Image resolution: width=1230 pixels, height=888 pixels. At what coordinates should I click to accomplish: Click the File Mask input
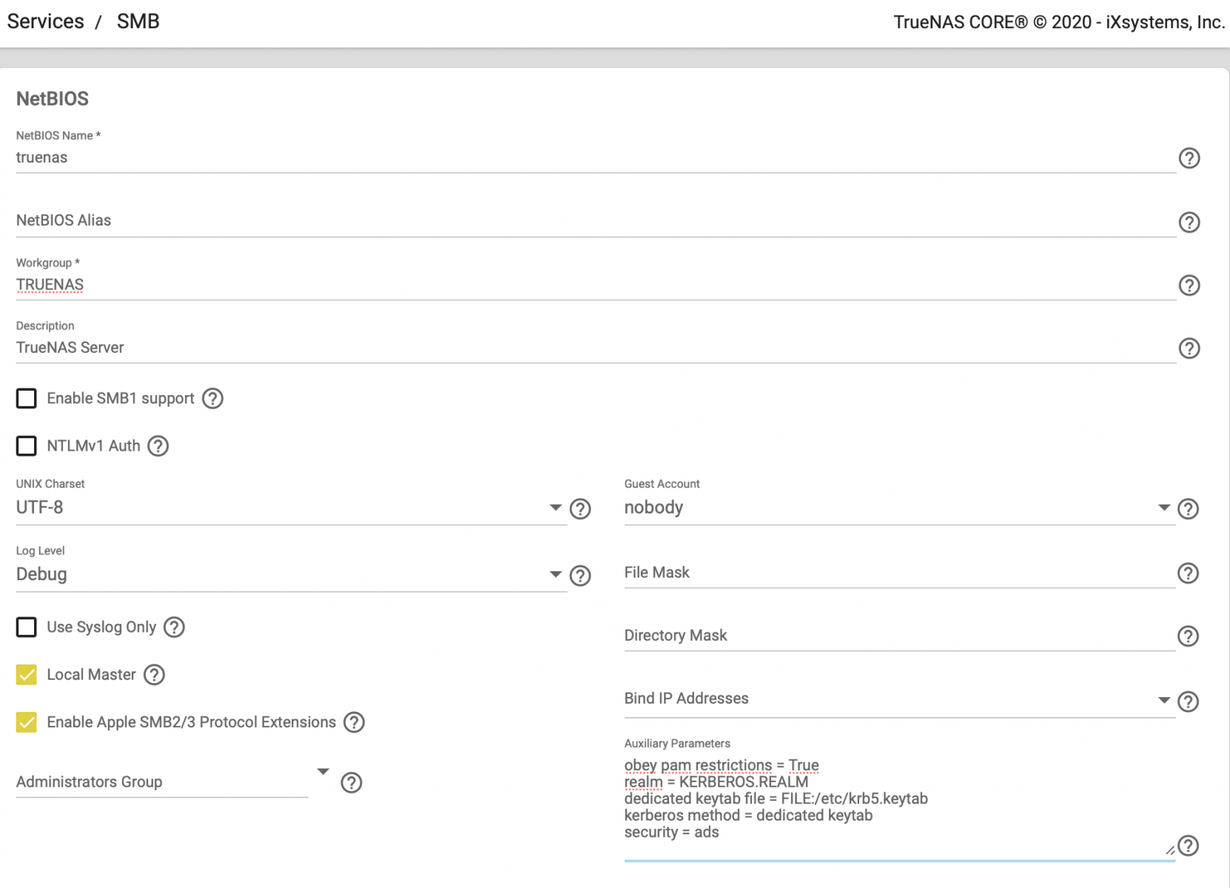pyautogui.click(x=899, y=573)
